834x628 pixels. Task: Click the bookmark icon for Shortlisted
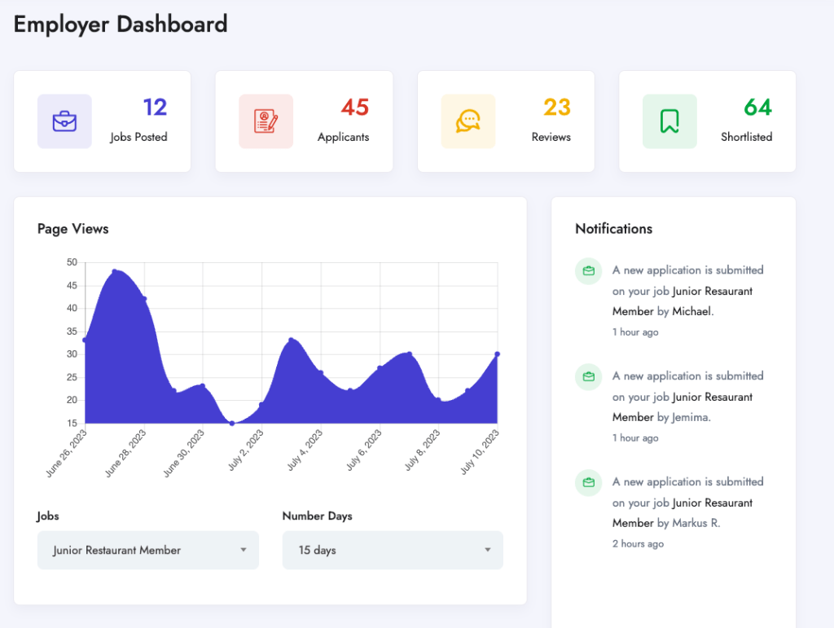click(x=669, y=121)
